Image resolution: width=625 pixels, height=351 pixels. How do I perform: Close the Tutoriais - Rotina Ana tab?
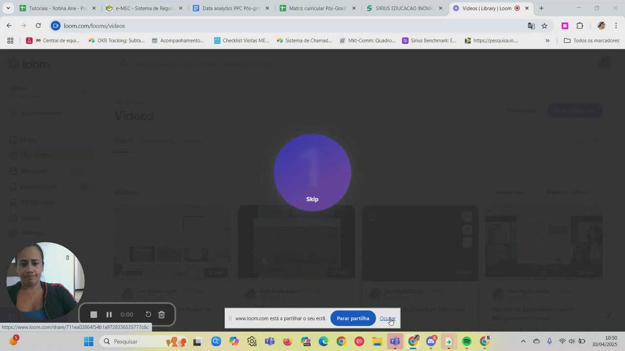click(x=94, y=8)
